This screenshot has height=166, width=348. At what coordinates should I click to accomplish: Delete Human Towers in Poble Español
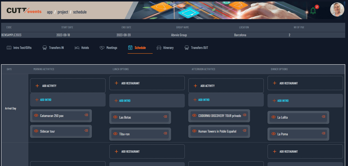(x=244, y=131)
